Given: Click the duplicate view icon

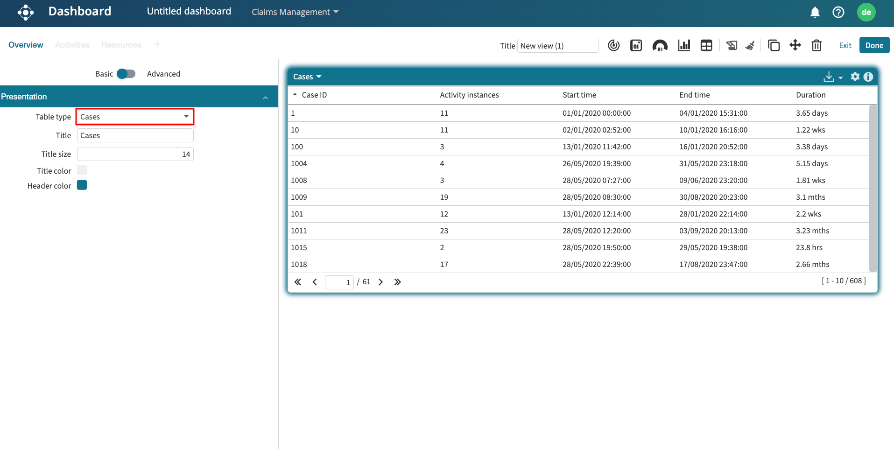Looking at the screenshot, I should click(774, 45).
